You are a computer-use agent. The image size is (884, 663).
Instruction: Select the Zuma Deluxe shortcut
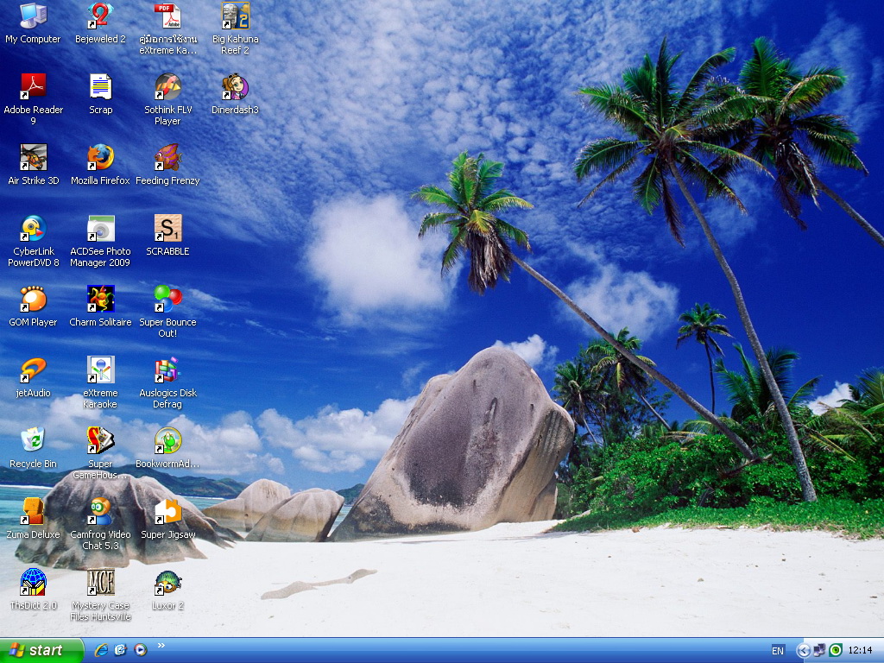point(33,511)
